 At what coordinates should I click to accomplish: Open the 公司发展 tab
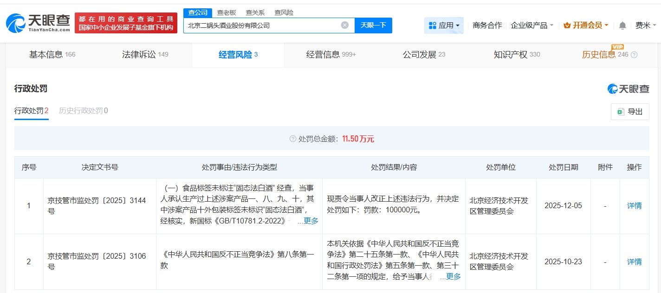coord(424,55)
